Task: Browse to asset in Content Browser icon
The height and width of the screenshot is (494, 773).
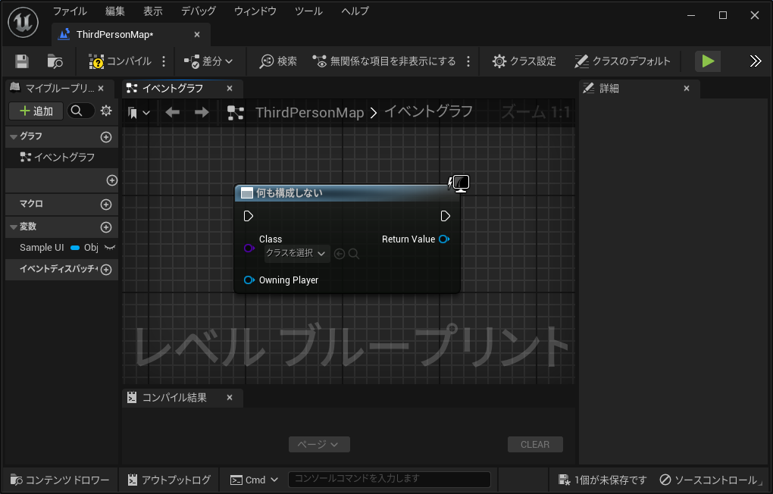Action: [x=55, y=61]
